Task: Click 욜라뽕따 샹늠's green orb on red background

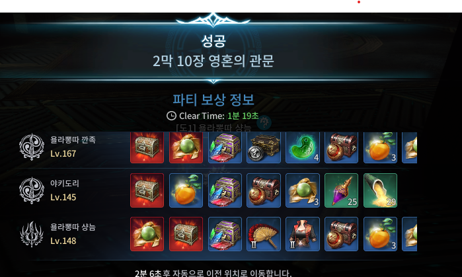Action: 147,234
